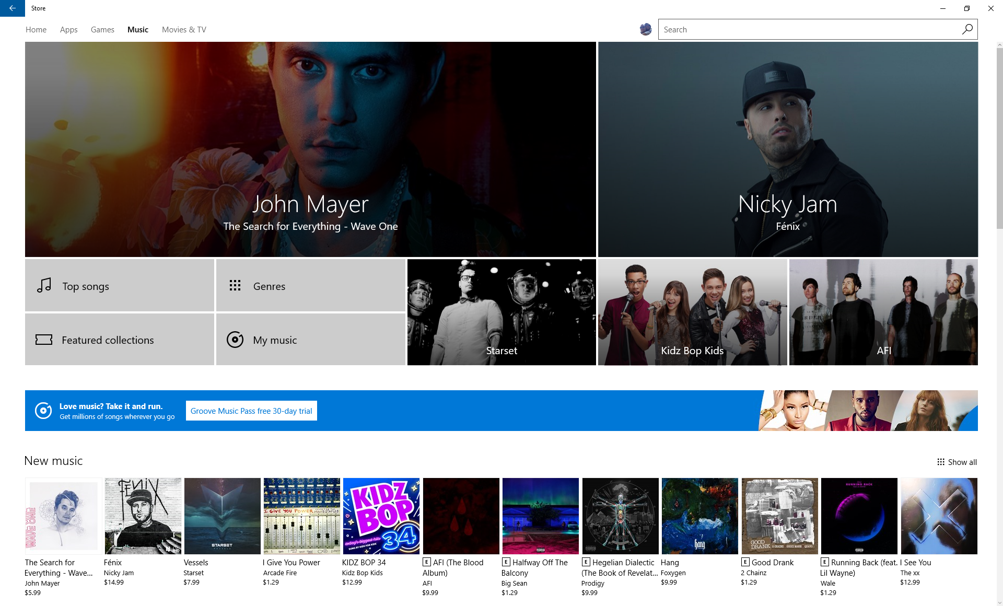The image size is (1003, 606).
Task: Click Show all for New music
Action: coord(957,462)
